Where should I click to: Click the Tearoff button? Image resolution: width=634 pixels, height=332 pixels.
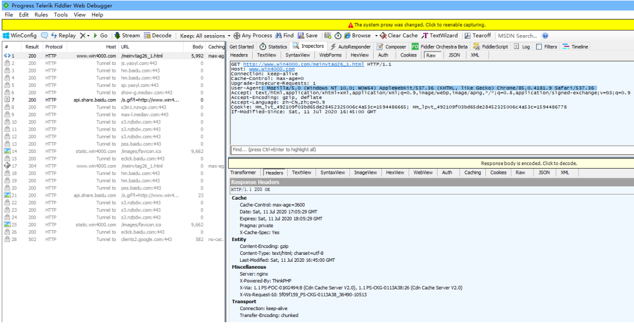pyautogui.click(x=477, y=36)
